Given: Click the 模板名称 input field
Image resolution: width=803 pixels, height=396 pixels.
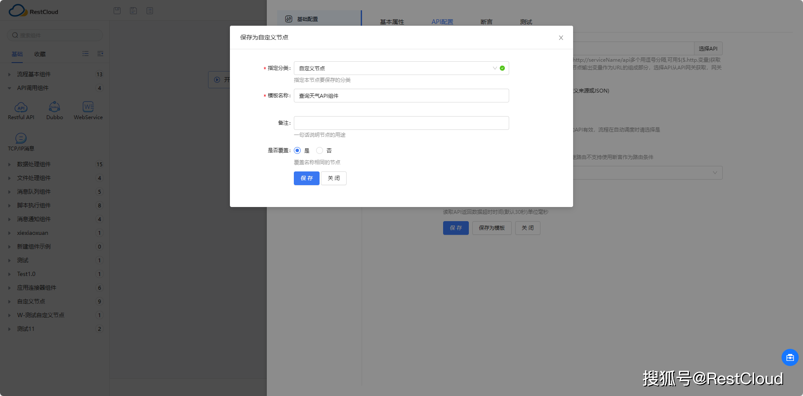Looking at the screenshot, I should (x=401, y=96).
